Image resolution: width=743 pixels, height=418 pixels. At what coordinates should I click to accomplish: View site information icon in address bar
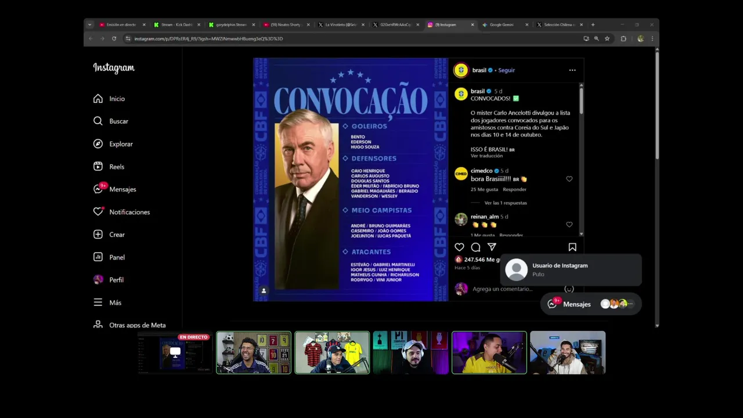(x=128, y=39)
